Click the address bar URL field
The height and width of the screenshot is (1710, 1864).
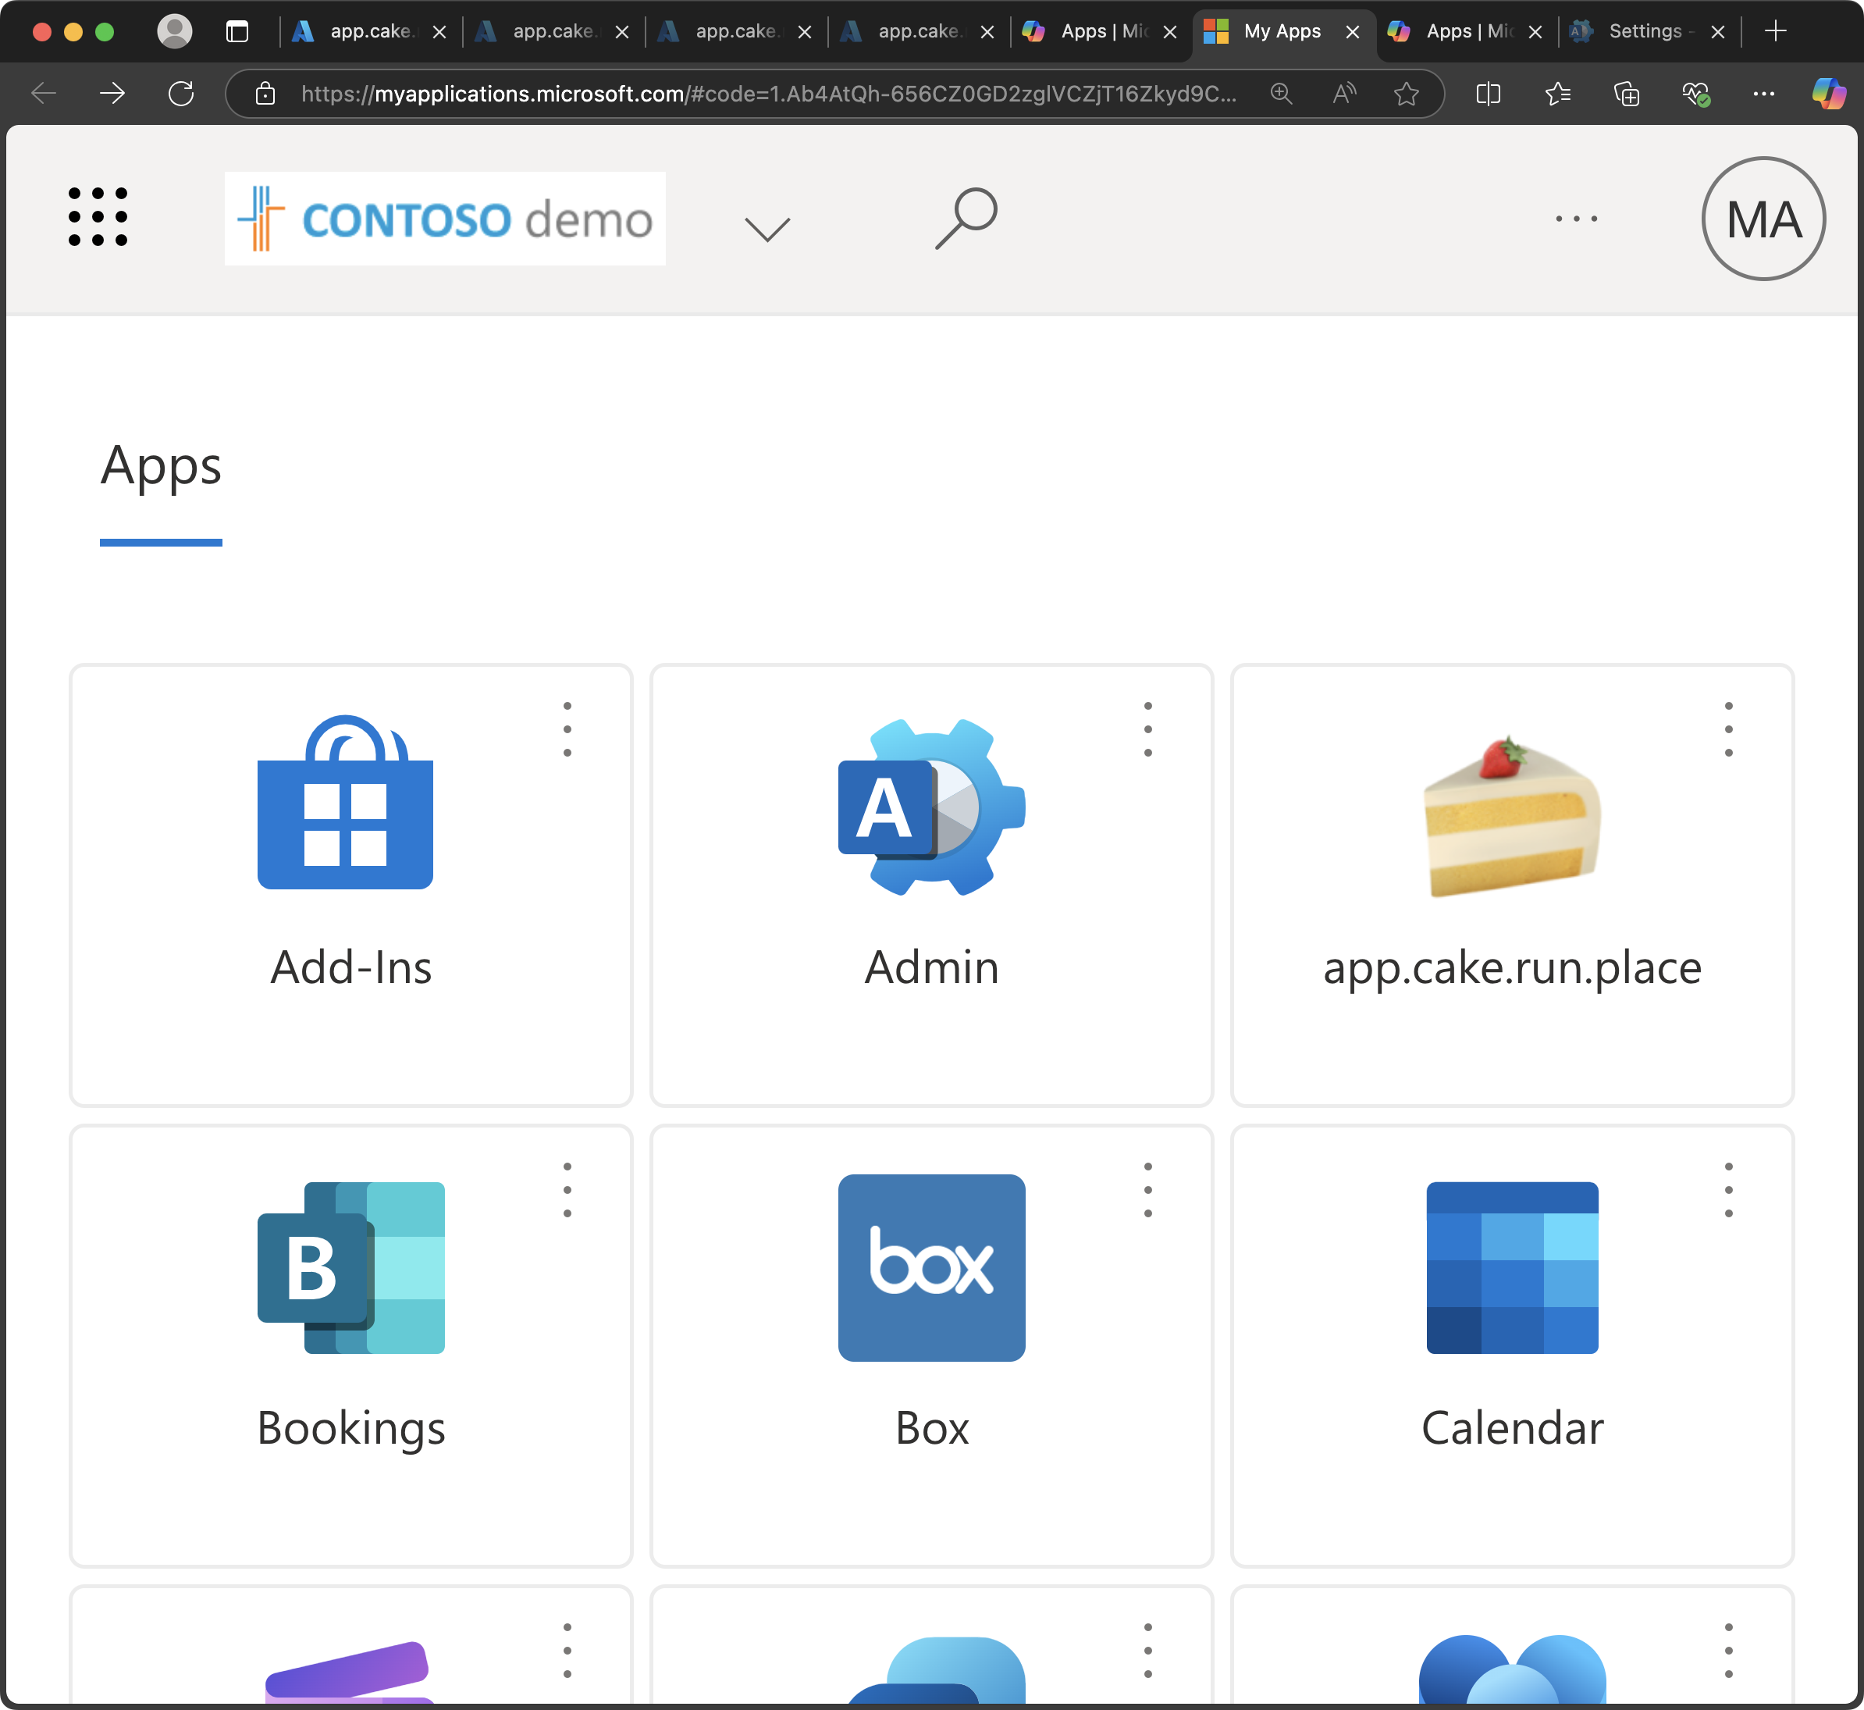pyautogui.click(x=768, y=94)
